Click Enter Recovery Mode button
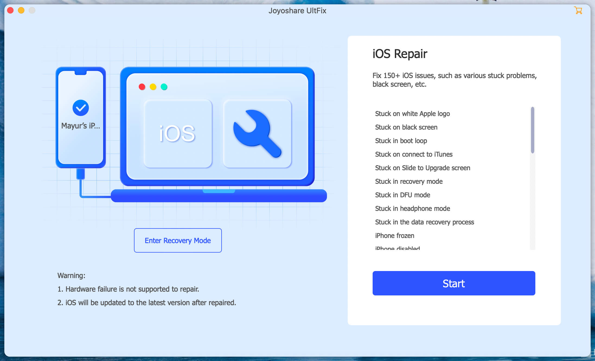The height and width of the screenshot is (361, 595). [178, 240]
